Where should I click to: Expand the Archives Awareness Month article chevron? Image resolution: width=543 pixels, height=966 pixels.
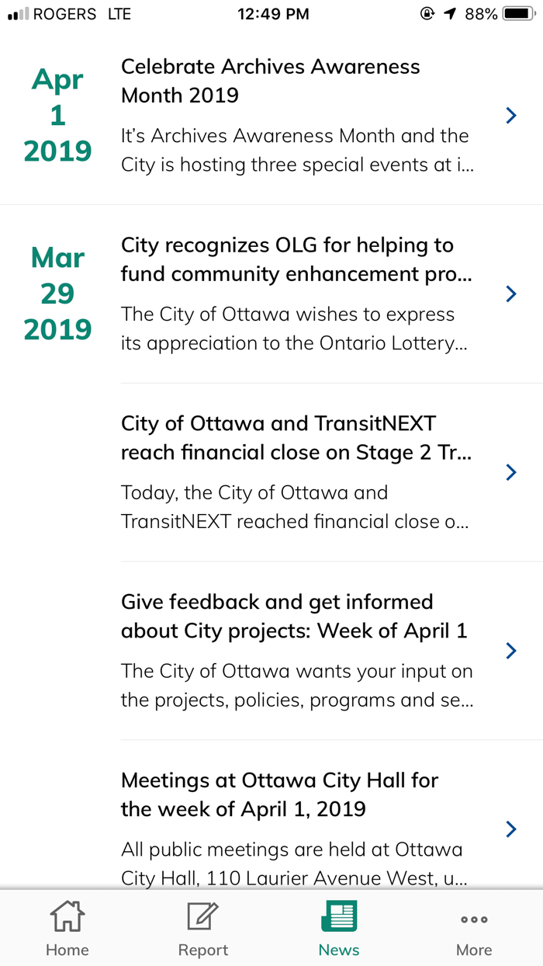(x=510, y=115)
